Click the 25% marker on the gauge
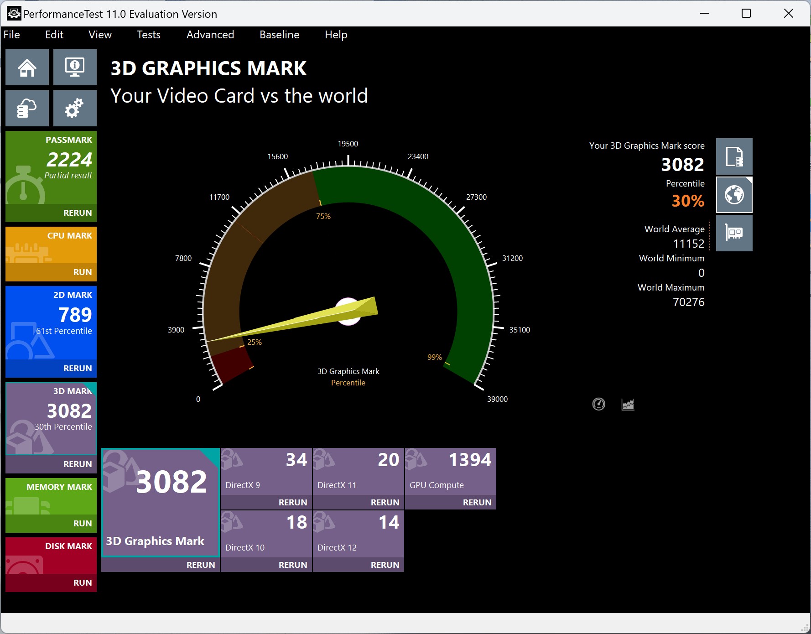 point(255,342)
